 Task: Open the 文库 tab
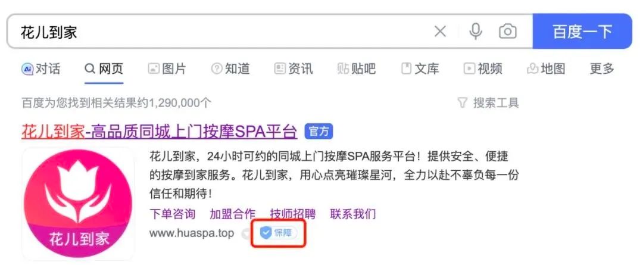click(x=420, y=68)
